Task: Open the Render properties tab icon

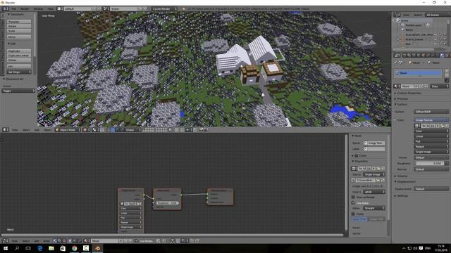Action: click(404, 55)
